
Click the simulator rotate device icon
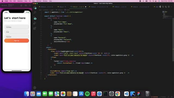point(30,5)
